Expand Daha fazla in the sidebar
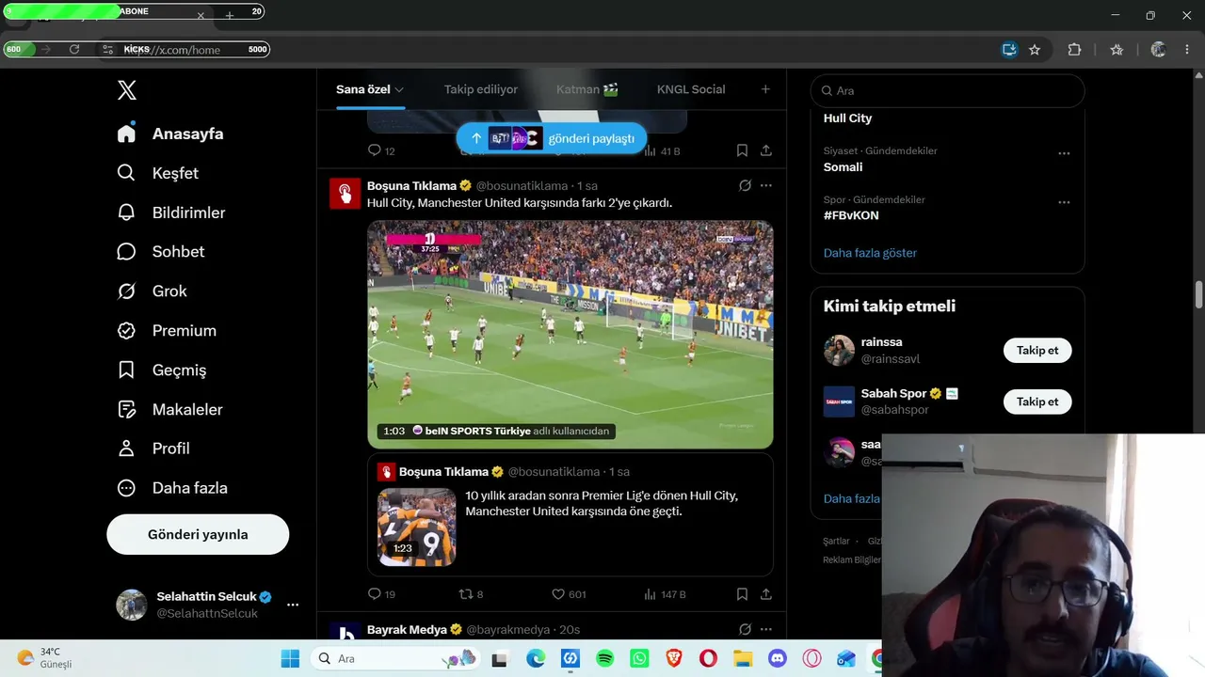This screenshot has height=677, width=1205. pos(172,488)
